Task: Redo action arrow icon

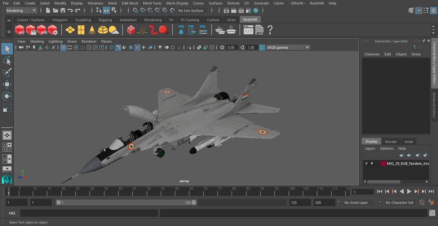Action: point(78,11)
